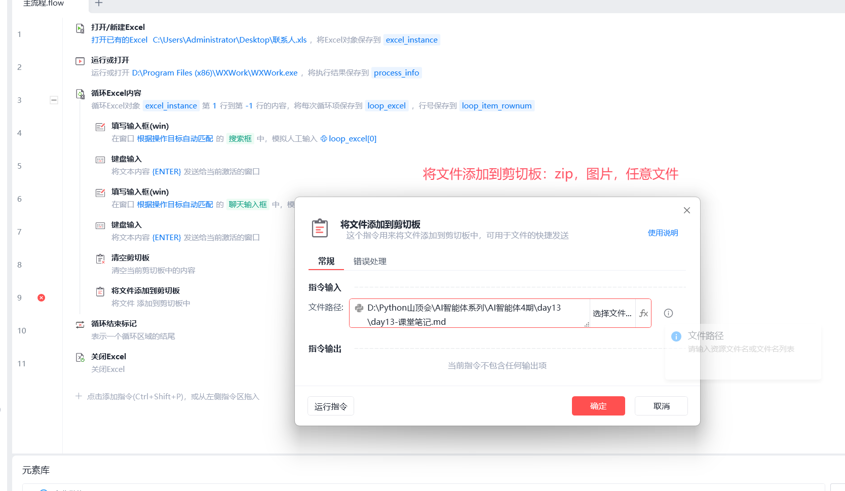Click the 根据操作目标自动匹配 link on line 4
This screenshot has width=845, height=491.
[x=175, y=139]
